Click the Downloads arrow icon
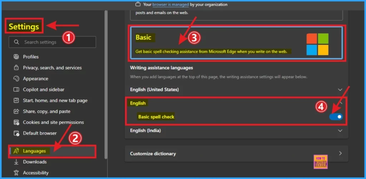 (16, 162)
